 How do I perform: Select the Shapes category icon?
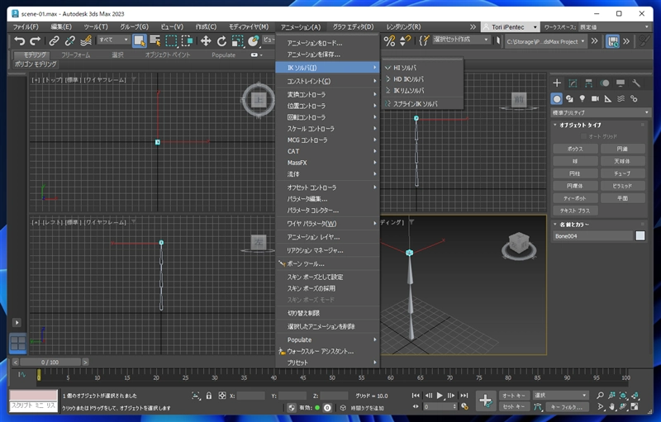[x=569, y=99]
